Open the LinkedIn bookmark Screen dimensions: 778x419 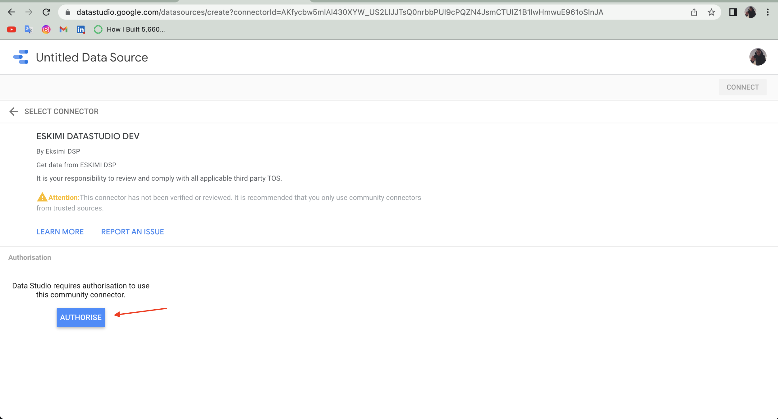coord(81,30)
